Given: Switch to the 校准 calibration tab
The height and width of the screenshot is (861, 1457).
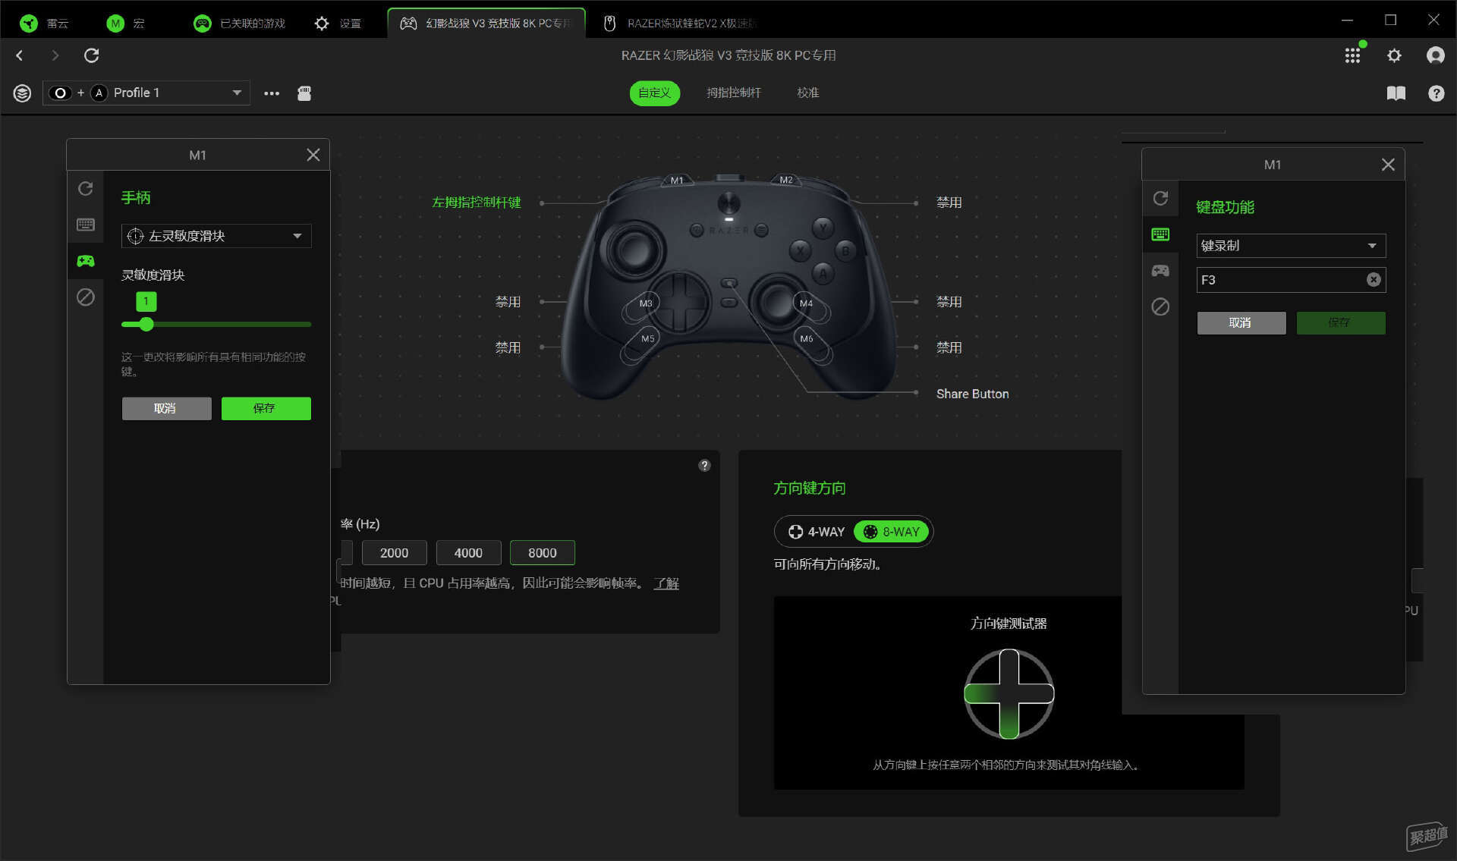Looking at the screenshot, I should tap(807, 93).
